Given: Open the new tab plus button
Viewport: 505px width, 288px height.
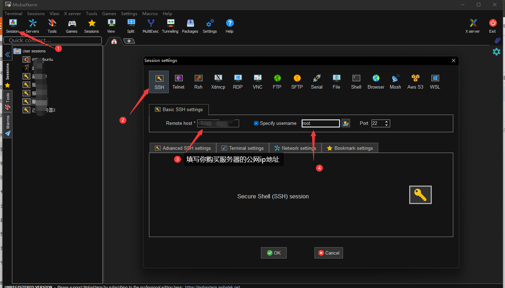Looking at the screenshot, I should 129,41.
